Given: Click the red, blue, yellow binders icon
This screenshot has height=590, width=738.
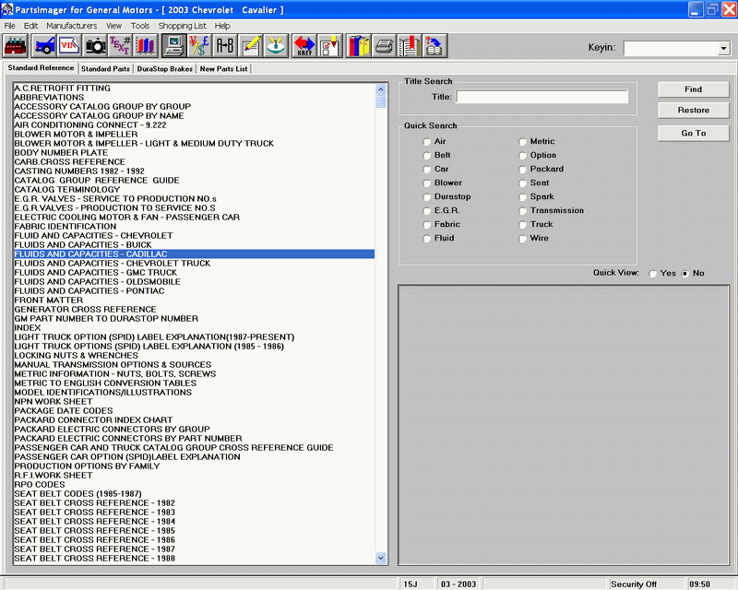Looking at the screenshot, I should 359,46.
